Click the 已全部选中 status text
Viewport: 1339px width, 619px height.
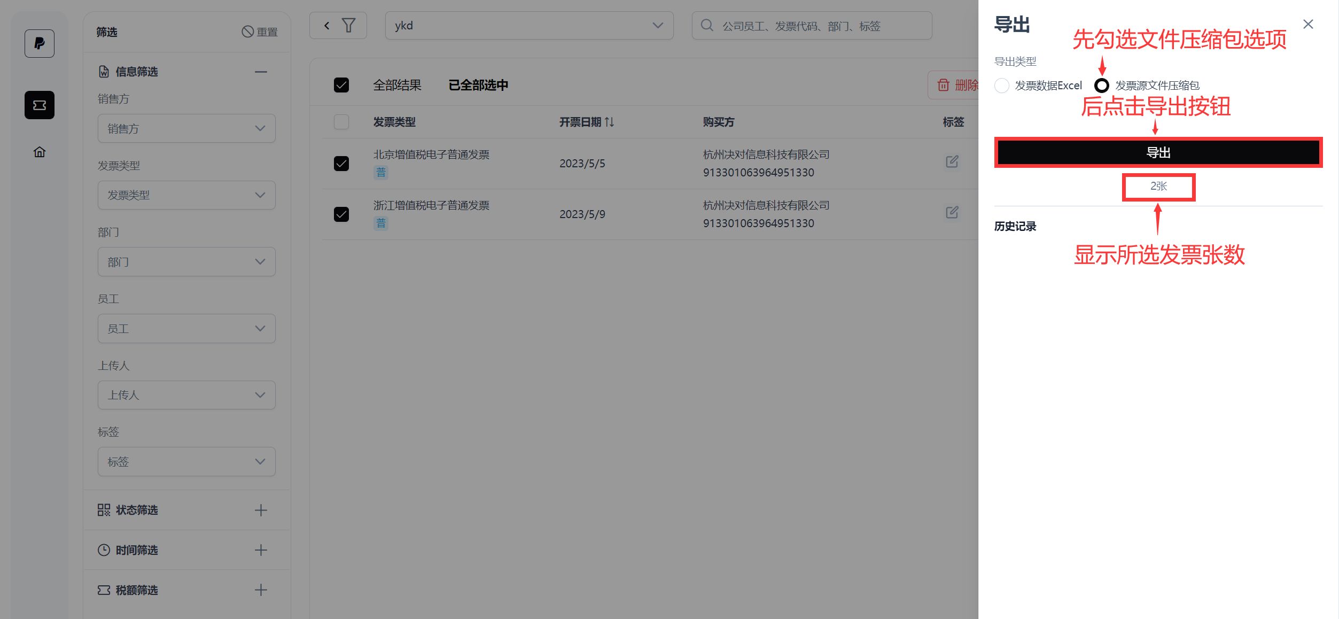[478, 86]
